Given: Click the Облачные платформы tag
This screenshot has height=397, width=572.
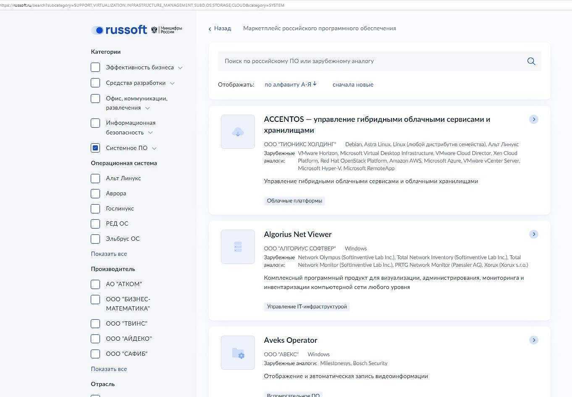Looking at the screenshot, I should point(294,201).
